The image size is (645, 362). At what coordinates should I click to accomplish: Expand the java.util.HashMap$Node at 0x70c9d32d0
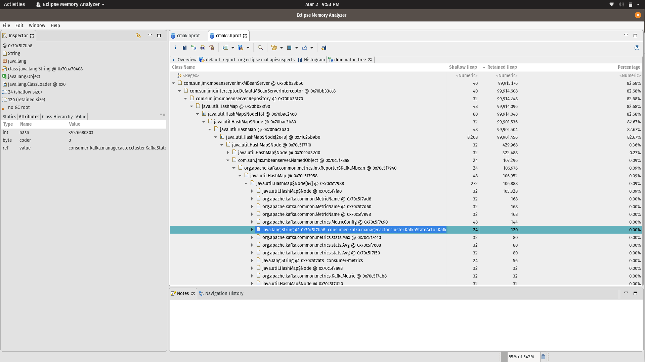[x=228, y=153]
